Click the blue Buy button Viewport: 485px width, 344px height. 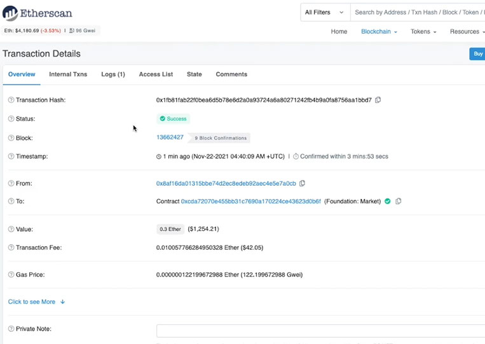pyautogui.click(x=477, y=54)
